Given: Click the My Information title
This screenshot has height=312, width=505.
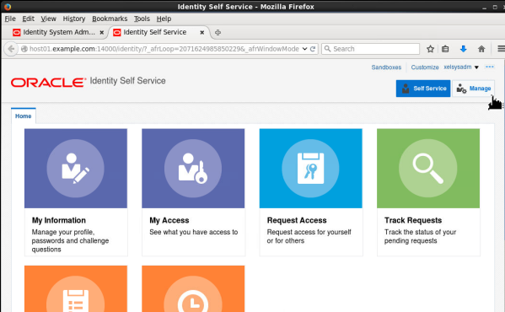Looking at the screenshot, I should point(59,220).
